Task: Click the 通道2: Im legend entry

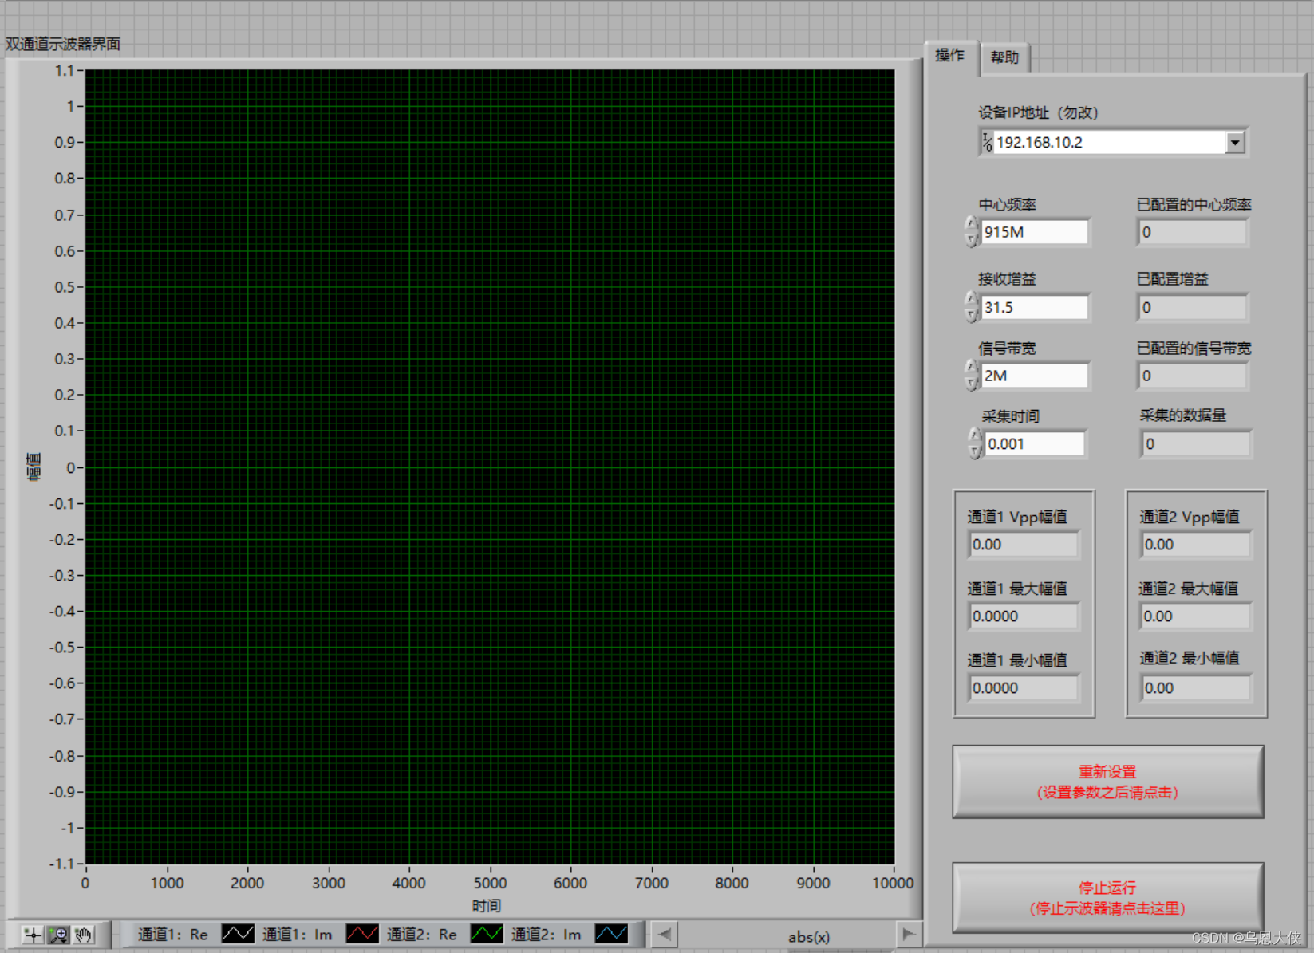Action: tap(547, 934)
